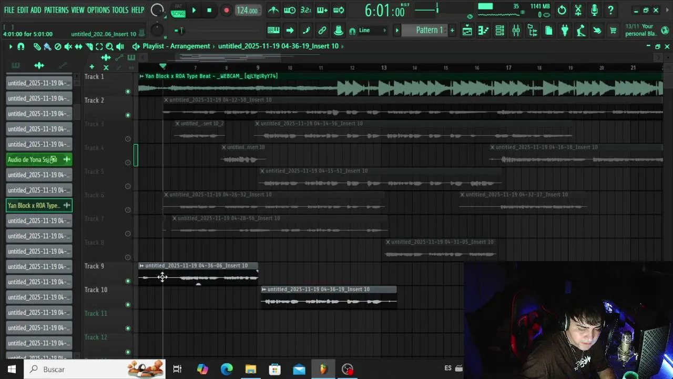The image size is (673, 379).
Task: Open clip menu of 04-36-19_Insert 10 clip
Action: coord(264,290)
